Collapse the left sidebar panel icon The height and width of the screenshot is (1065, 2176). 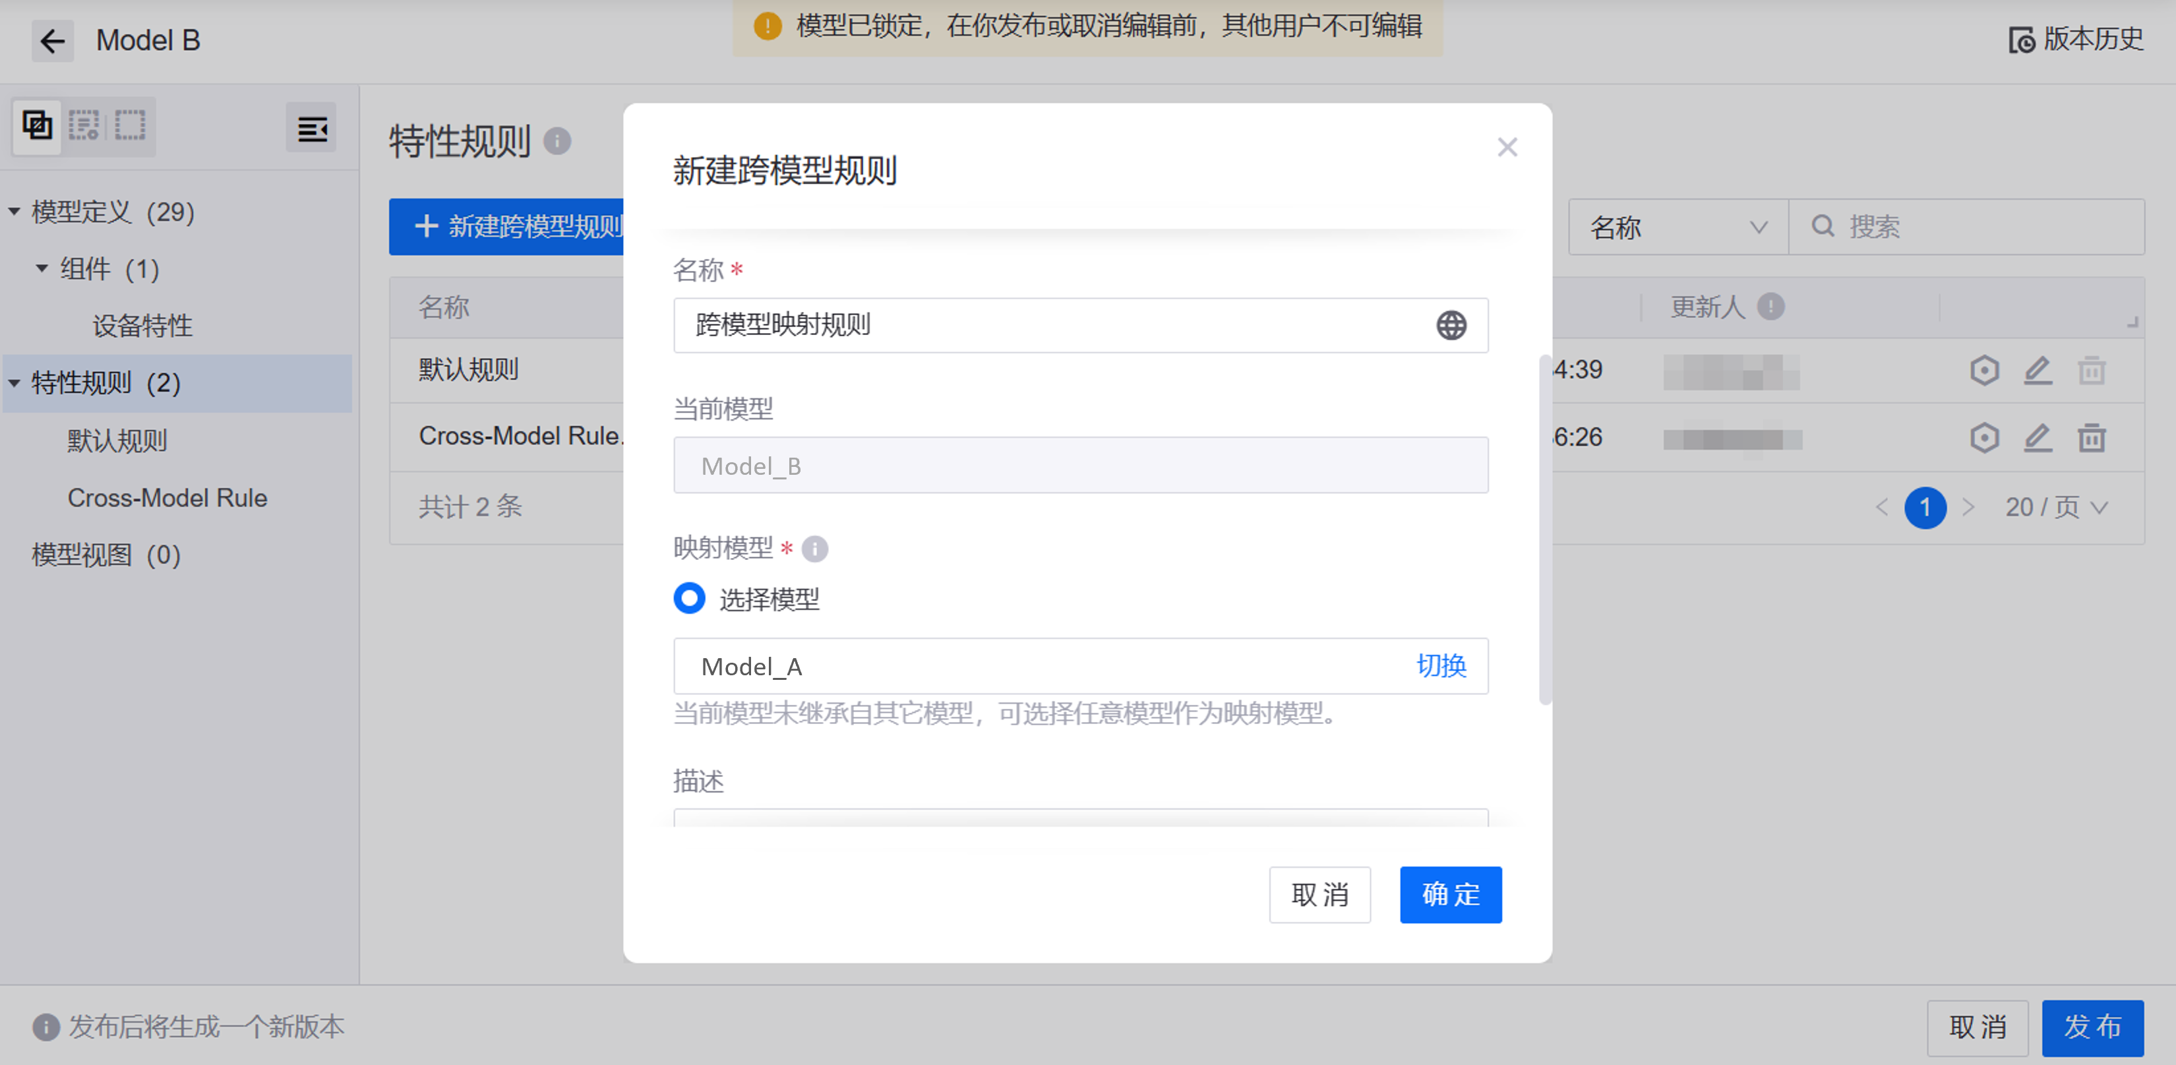[x=311, y=129]
